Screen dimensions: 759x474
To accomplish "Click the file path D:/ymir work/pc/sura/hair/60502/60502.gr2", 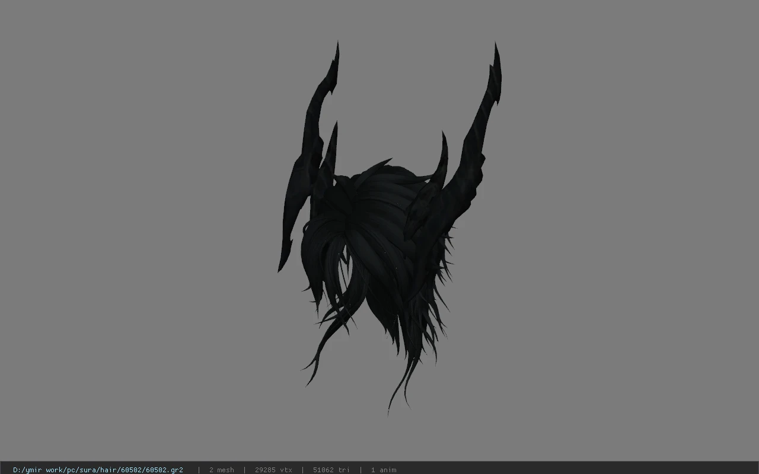I will pyautogui.click(x=98, y=470).
